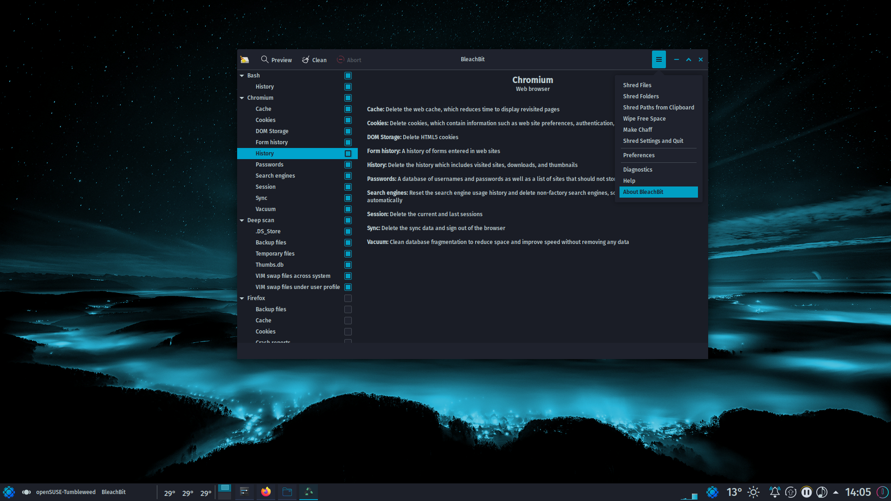Choose Shred Settings and Quit
The height and width of the screenshot is (501, 891).
(659, 141)
